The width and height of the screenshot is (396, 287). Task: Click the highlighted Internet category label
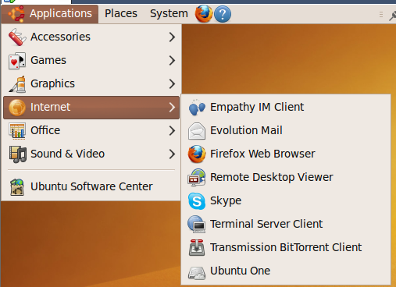tap(51, 107)
